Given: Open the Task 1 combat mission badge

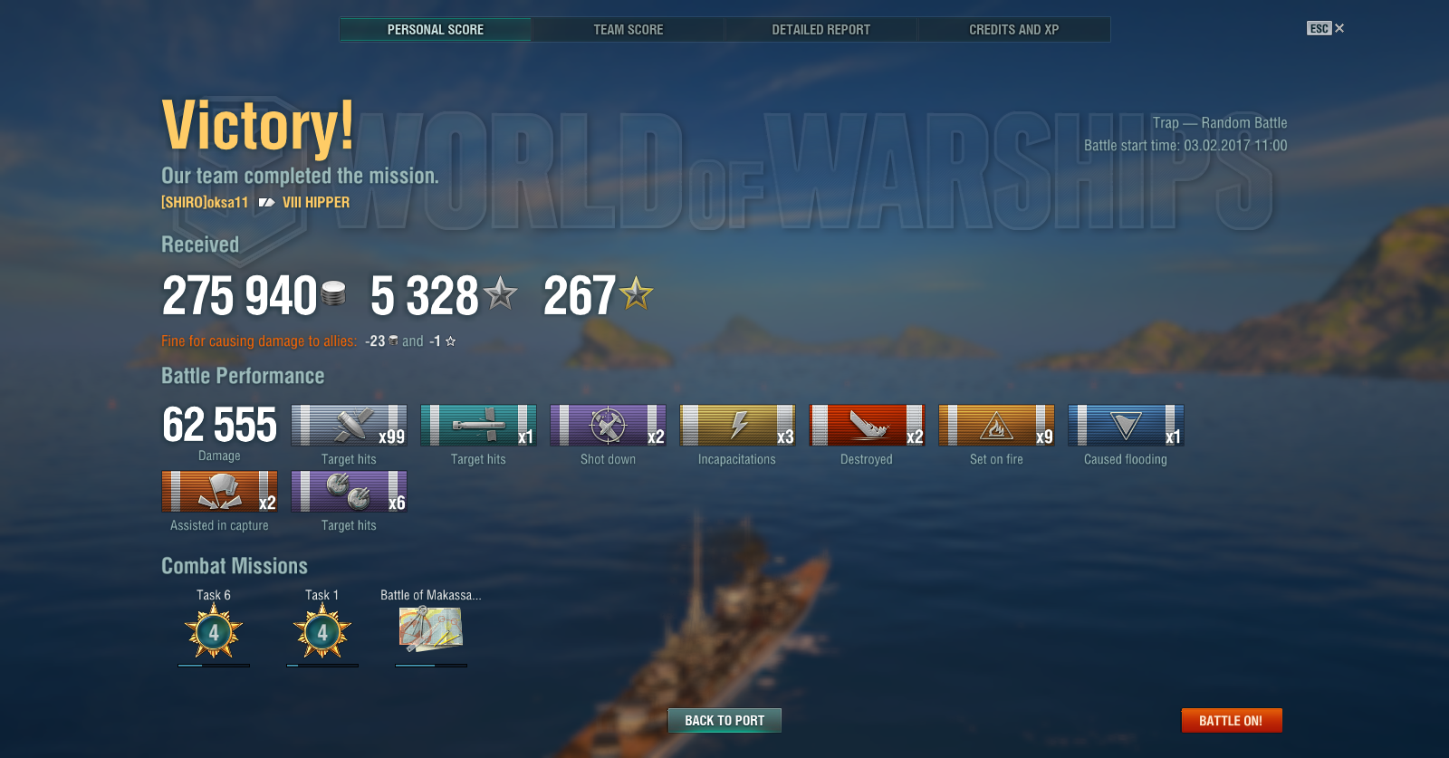Looking at the screenshot, I should [322, 632].
